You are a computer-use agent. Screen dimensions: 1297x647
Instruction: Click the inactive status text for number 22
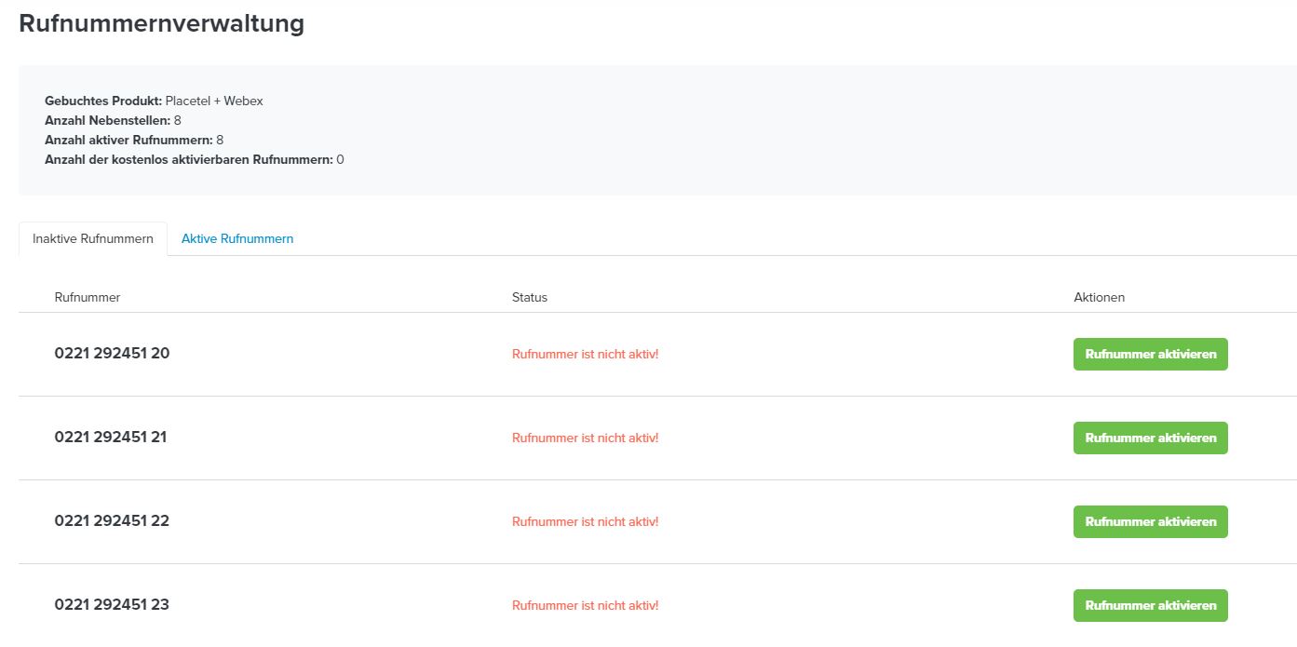tap(586, 522)
